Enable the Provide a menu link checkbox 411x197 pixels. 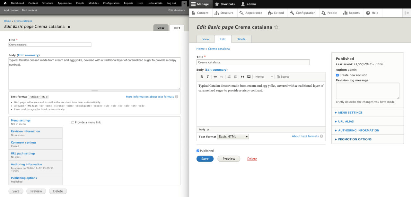pos(73,122)
